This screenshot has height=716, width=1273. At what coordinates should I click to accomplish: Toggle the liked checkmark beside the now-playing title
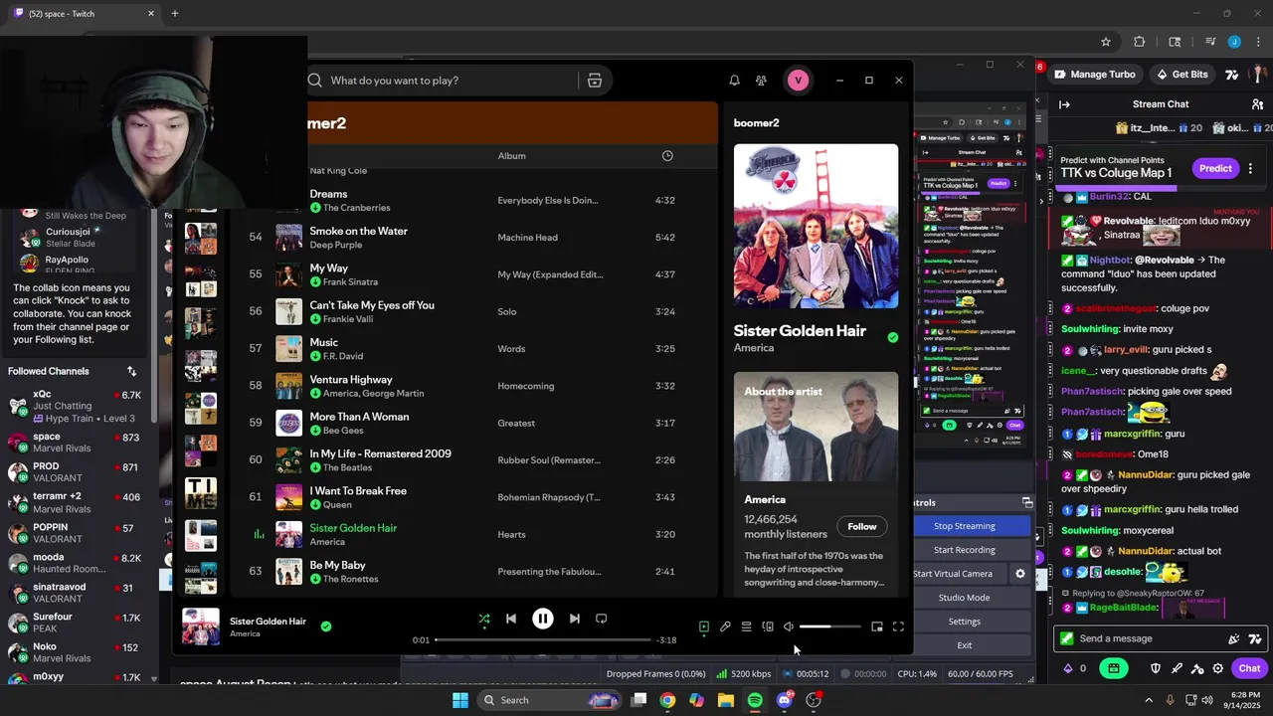[326, 626]
